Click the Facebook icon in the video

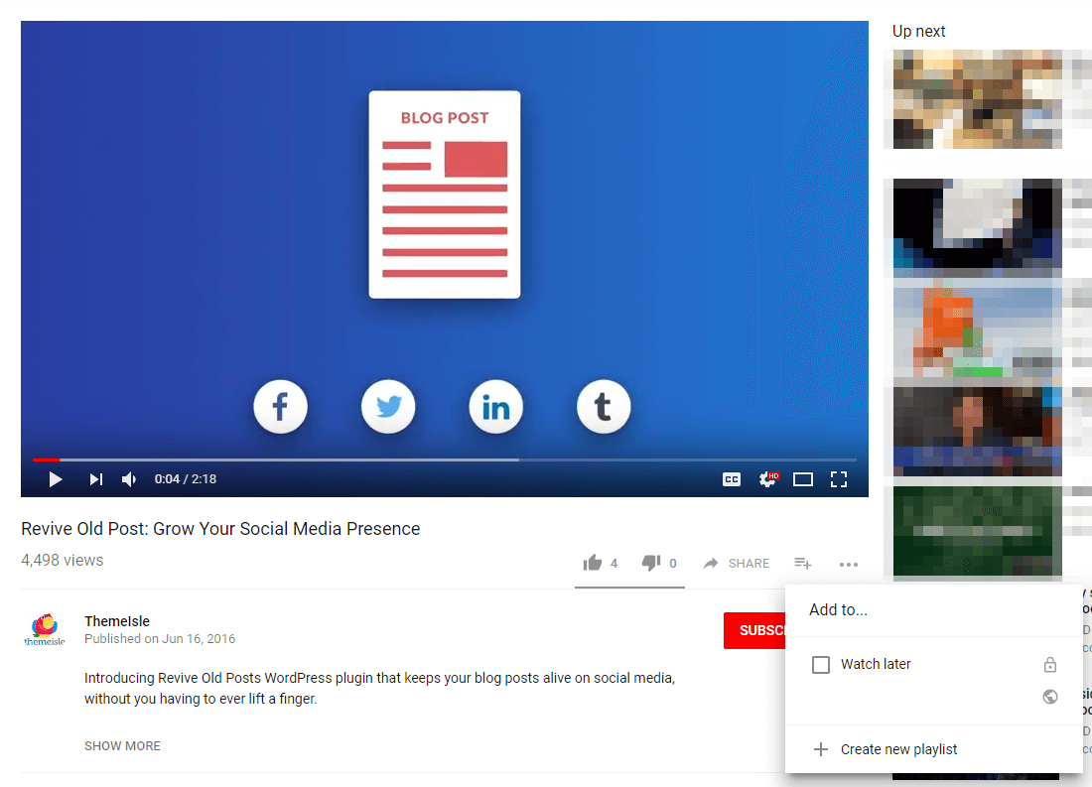(x=280, y=407)
